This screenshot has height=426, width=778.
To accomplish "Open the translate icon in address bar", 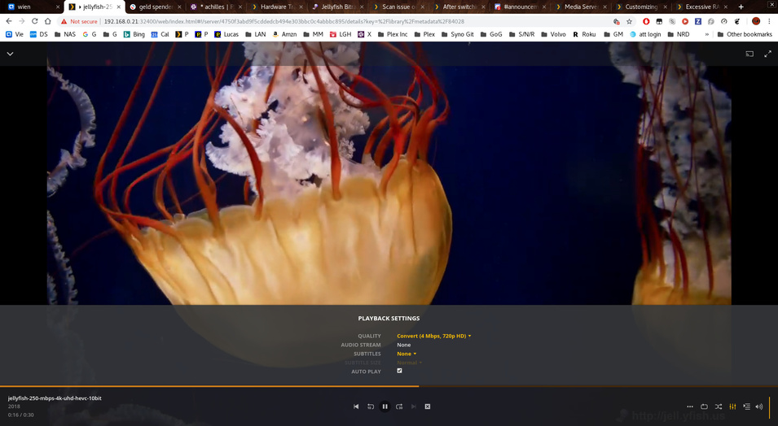I will (616, 21).
